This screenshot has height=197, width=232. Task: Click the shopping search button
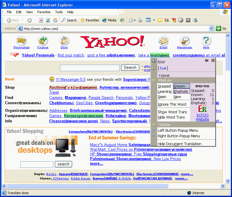click(63, 164)
